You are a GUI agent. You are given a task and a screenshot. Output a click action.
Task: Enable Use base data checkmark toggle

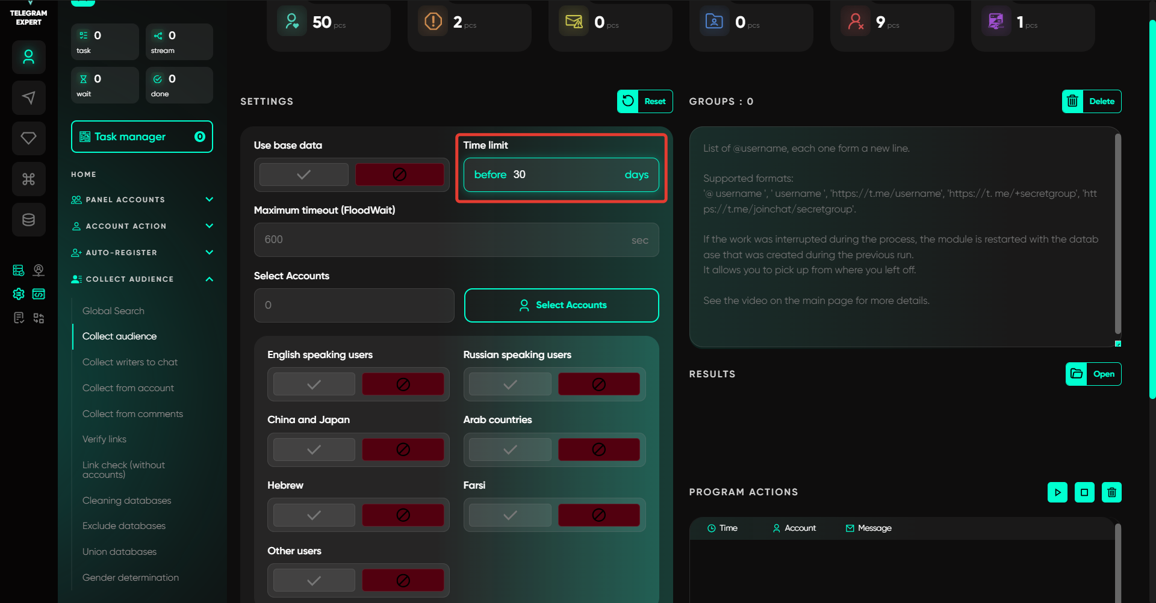pyautogui.click(x=304, y=175)
